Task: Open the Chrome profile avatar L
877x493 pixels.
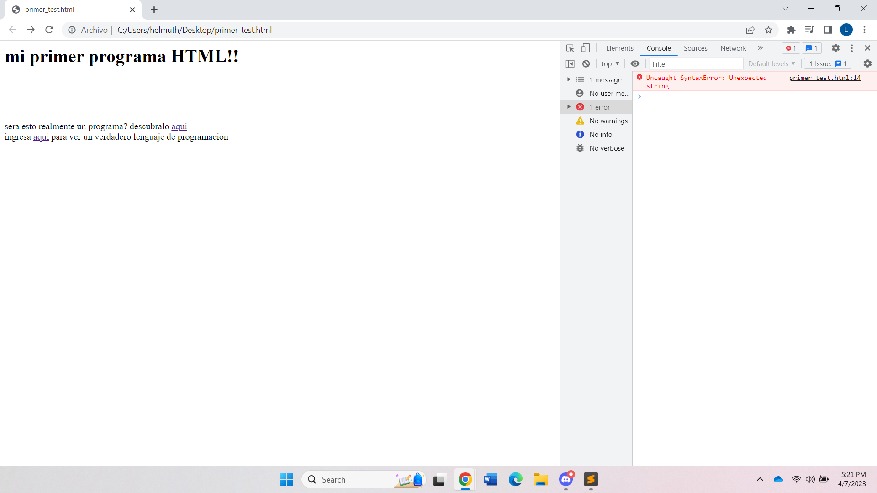Action: [846, 30]
